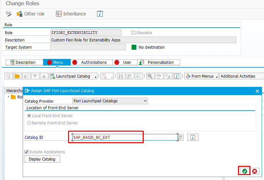Screen dimensions: 264x180
Task: Switch to the Authorizations tab
Action: 92,63
